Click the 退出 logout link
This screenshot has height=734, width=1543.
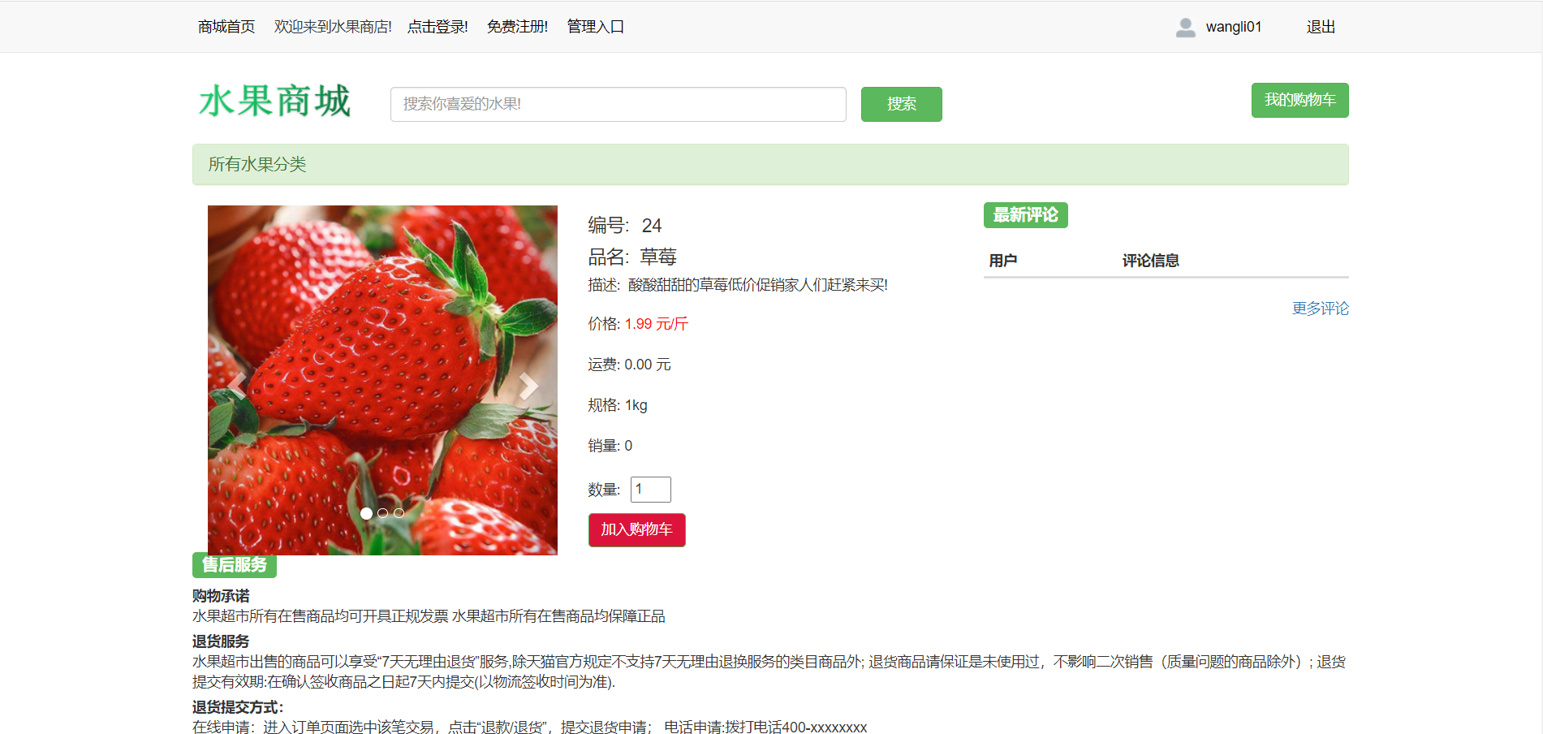[x=1321, y=27]
